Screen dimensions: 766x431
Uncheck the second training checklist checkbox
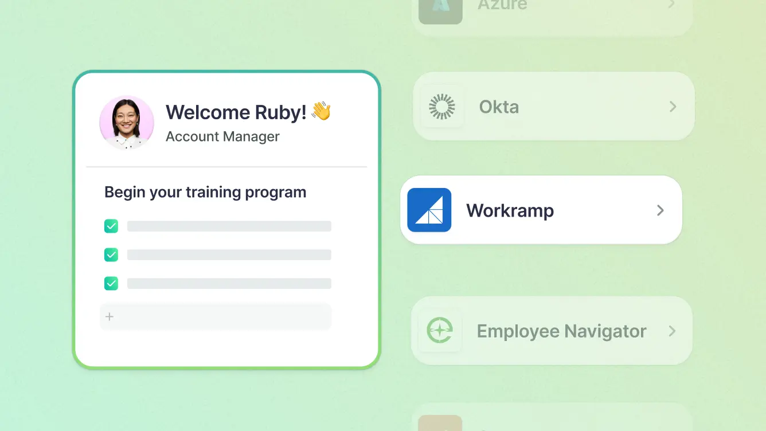click(111, 255)
